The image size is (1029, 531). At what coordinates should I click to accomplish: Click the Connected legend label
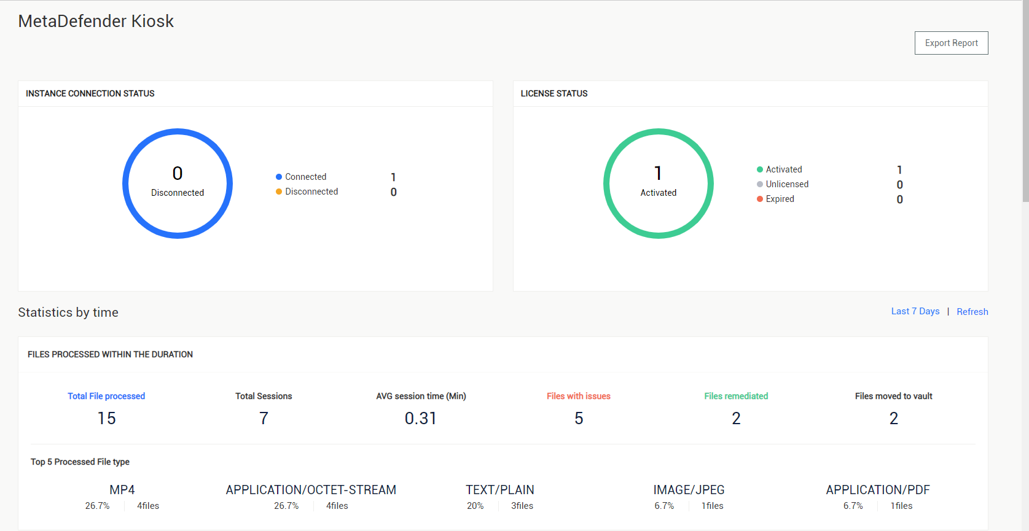point(305,177)
